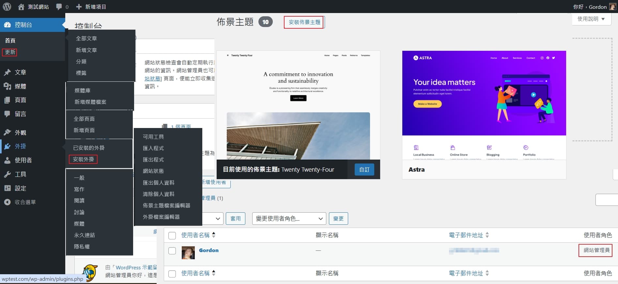Click 收合選單 collapse menu label
The width and height of the screenshot is (618, 284).
click(25, 202)
